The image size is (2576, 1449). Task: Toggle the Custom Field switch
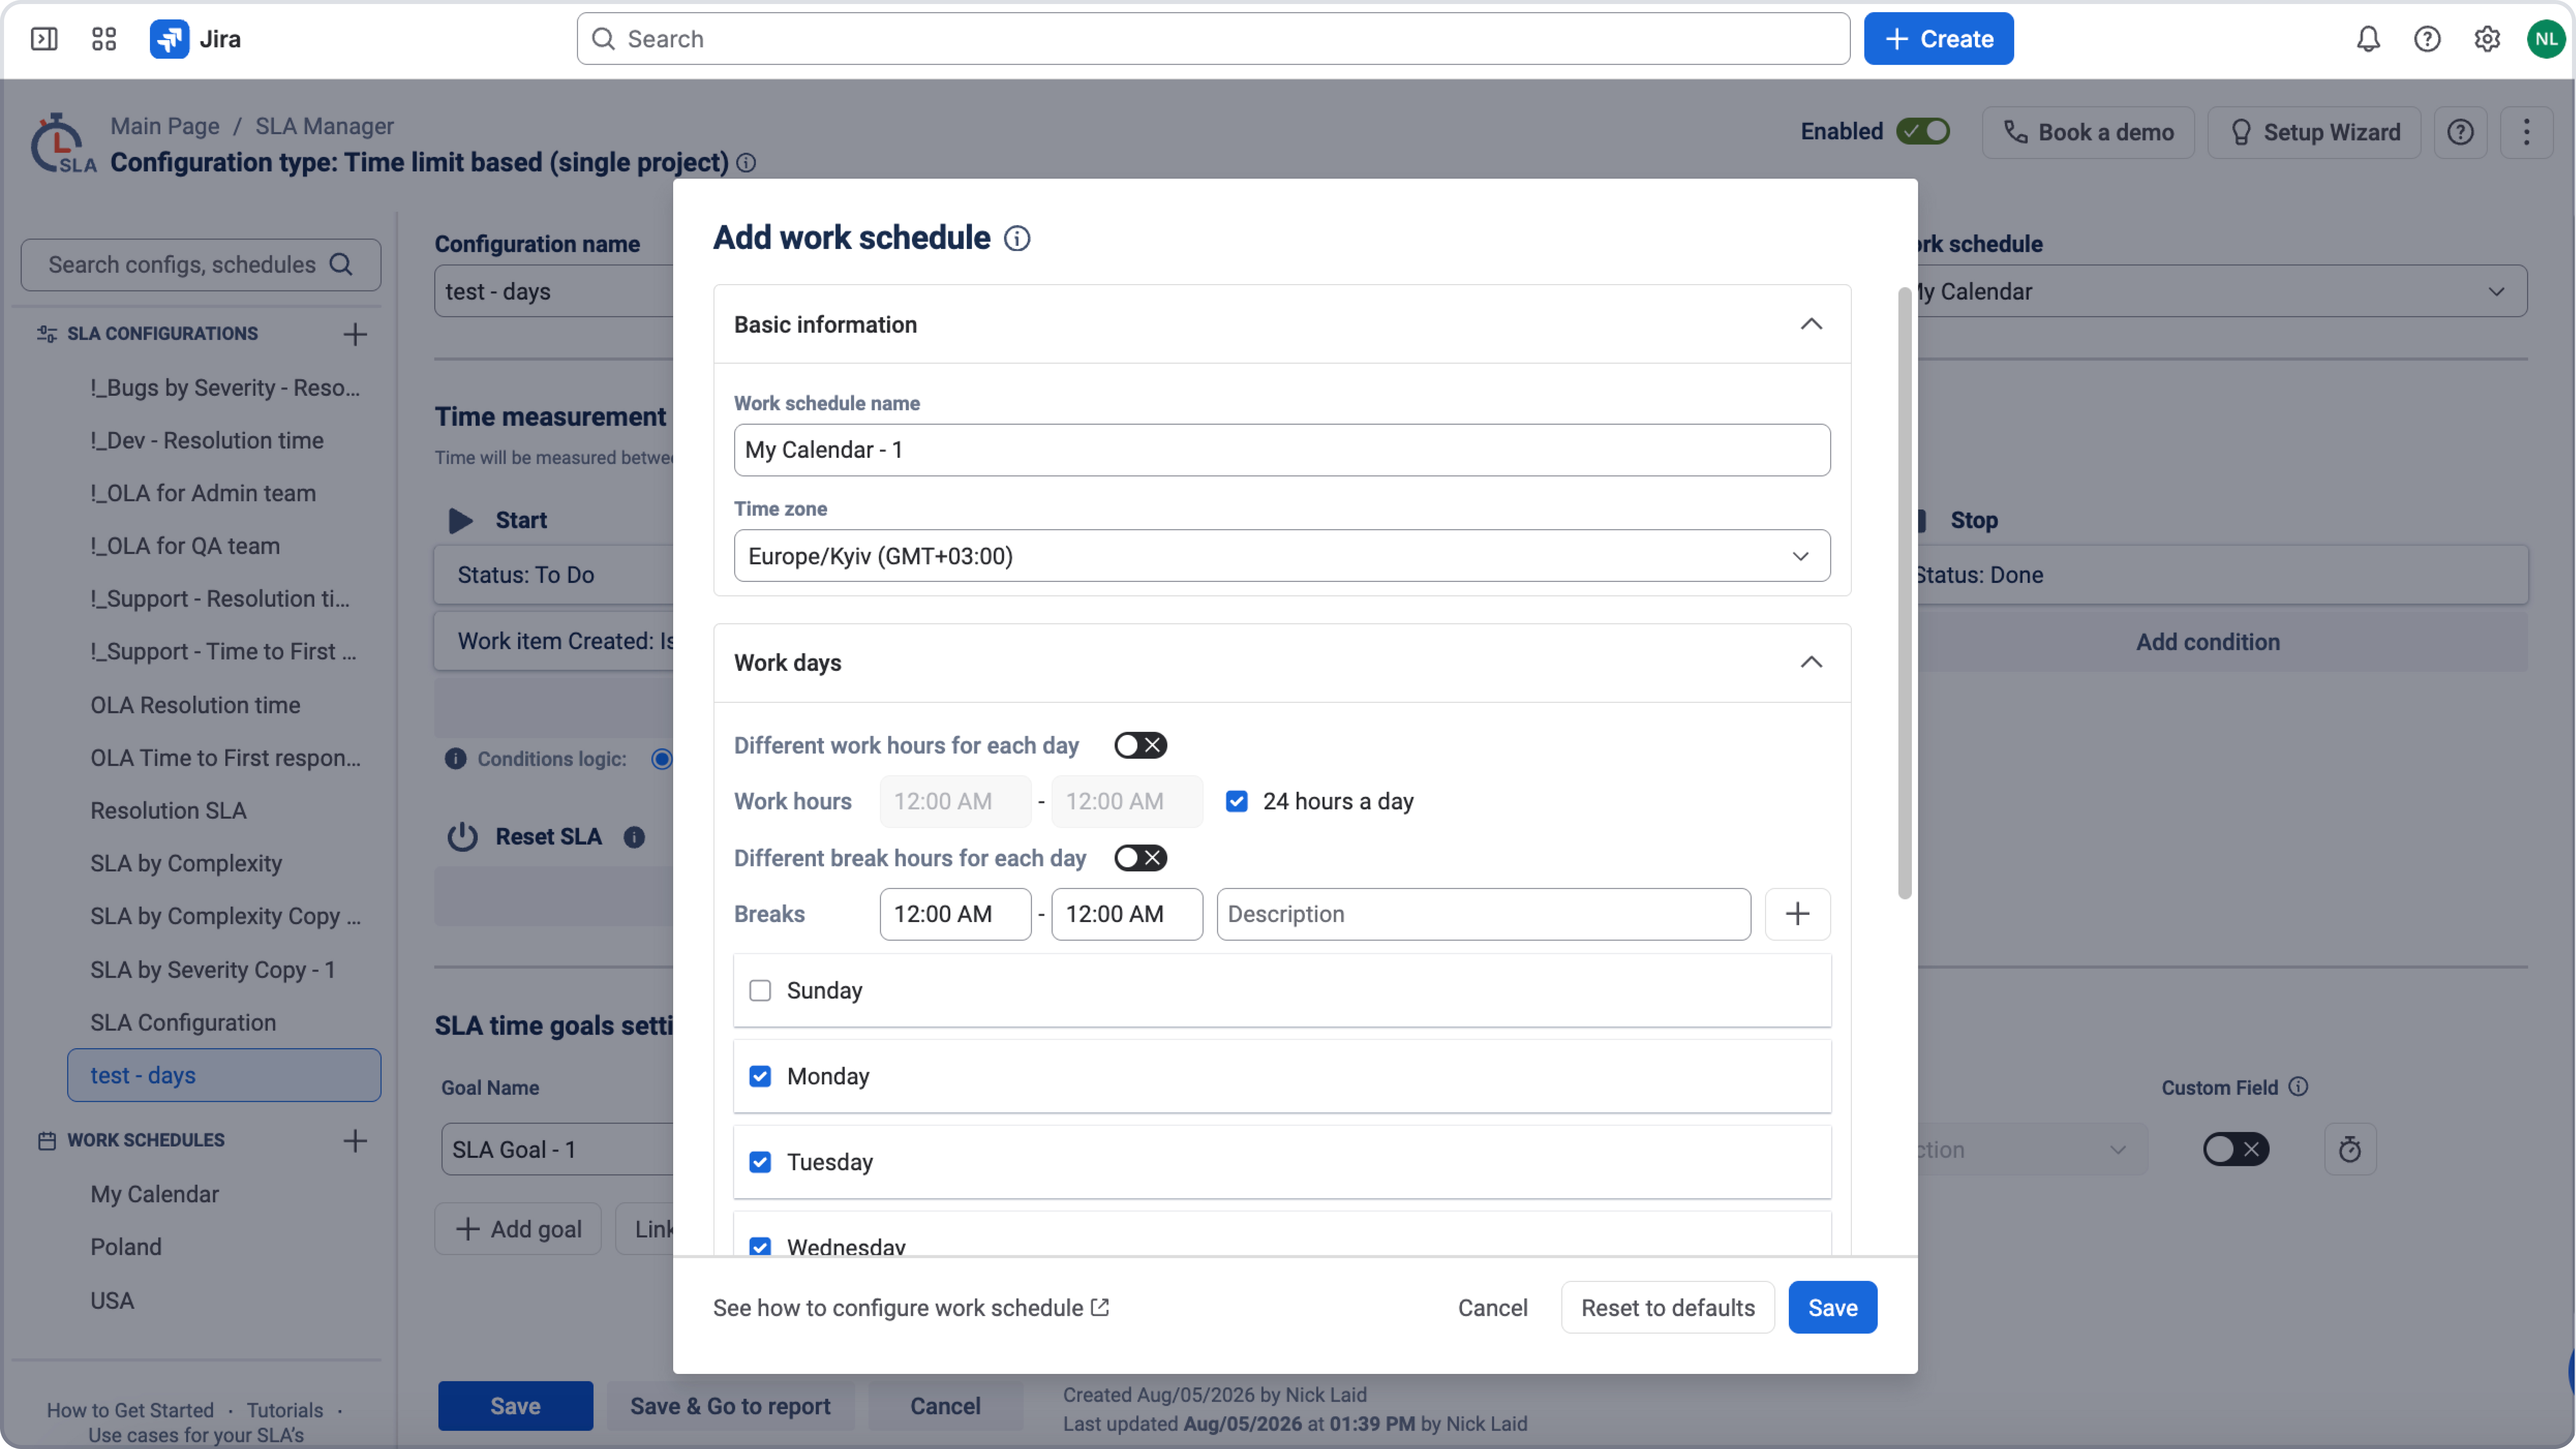2236,1149
